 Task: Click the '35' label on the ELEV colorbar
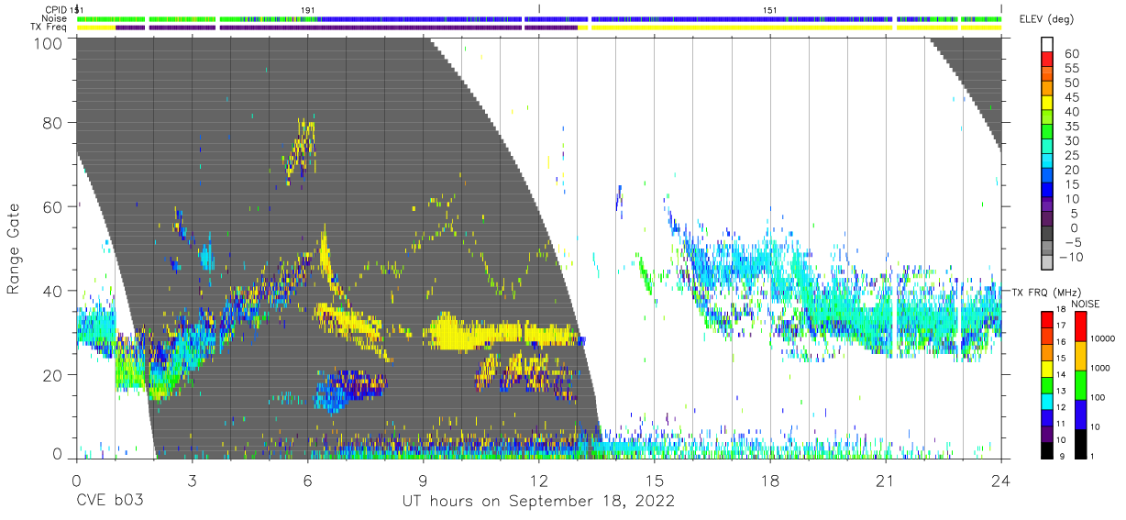(x=1070, y=127)
